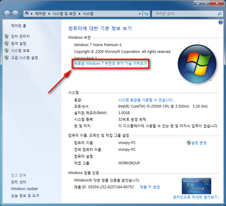Expand arrow after 제어판 breadcrumb
This screenshot has width=226, height=206.
tap(49, 14)
